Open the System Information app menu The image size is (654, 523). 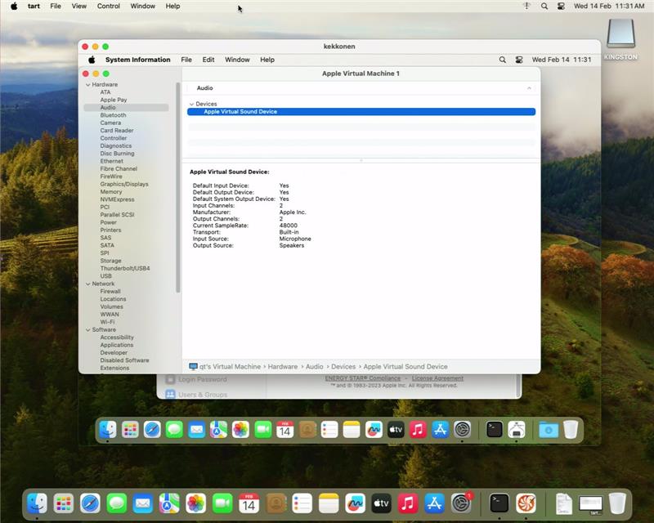click(137, 60)
